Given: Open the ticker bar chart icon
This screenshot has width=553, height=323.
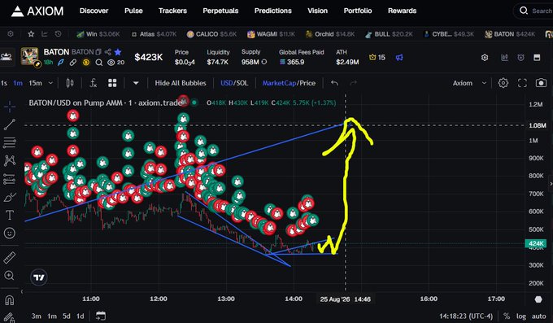Looking at the screenshot, I should 45,34.
